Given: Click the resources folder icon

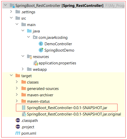Looking at the screenshot, I should point(29,56).
